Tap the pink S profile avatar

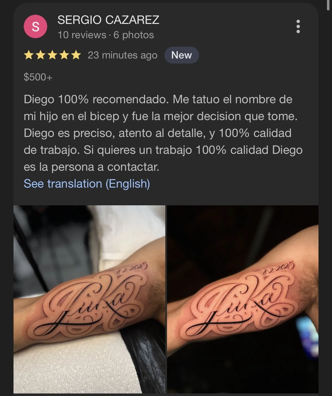35,26
